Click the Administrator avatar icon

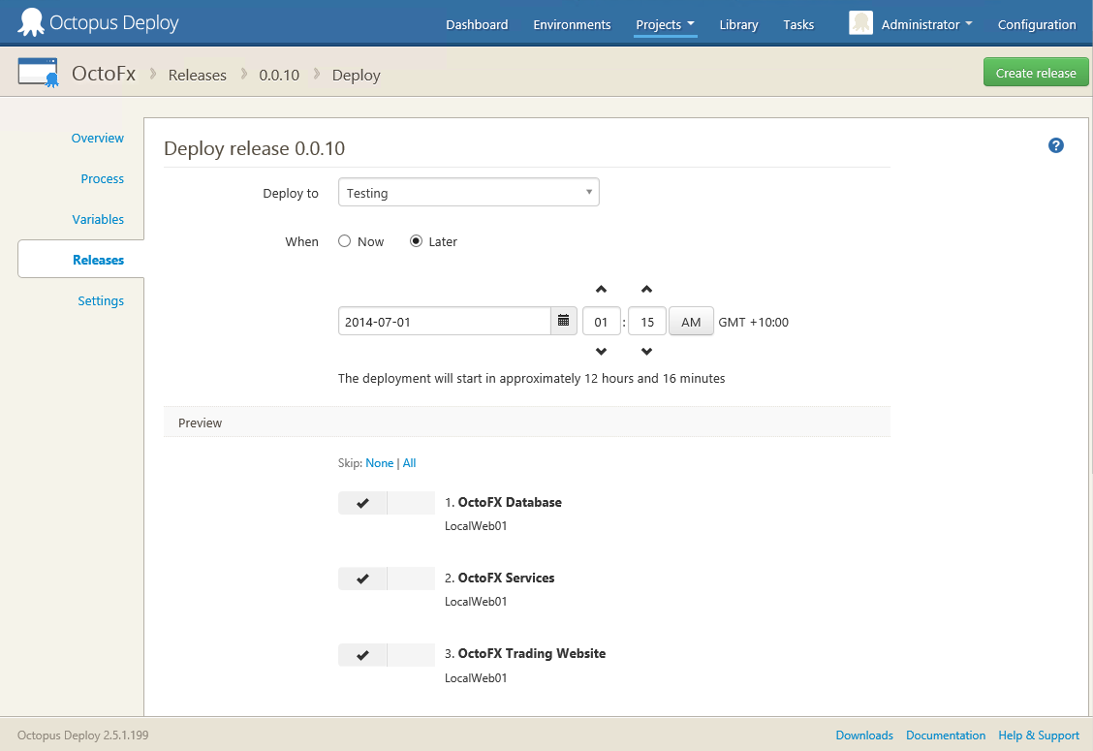pos(860,23)
